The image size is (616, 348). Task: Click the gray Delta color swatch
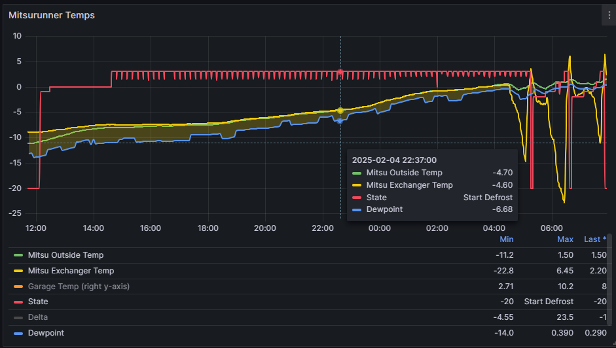tap(18, 317)
